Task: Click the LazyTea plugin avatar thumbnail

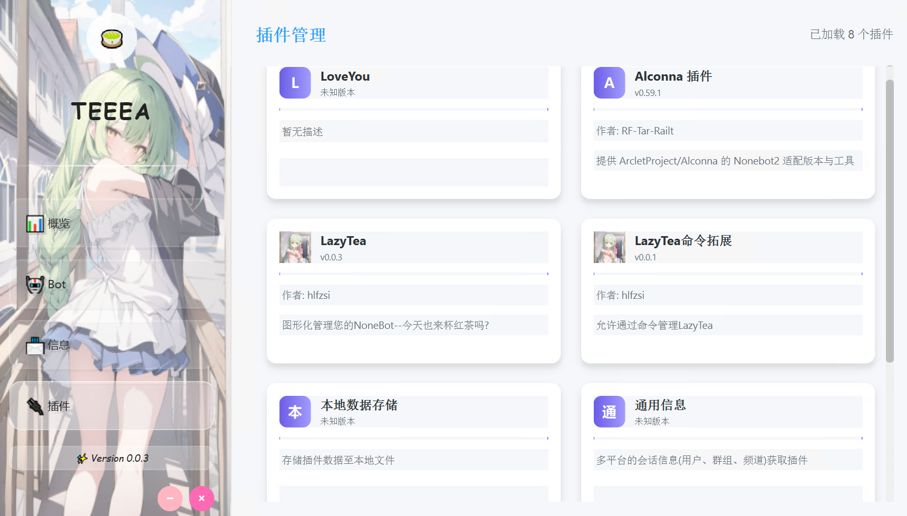Action: [x=295, y=247]
